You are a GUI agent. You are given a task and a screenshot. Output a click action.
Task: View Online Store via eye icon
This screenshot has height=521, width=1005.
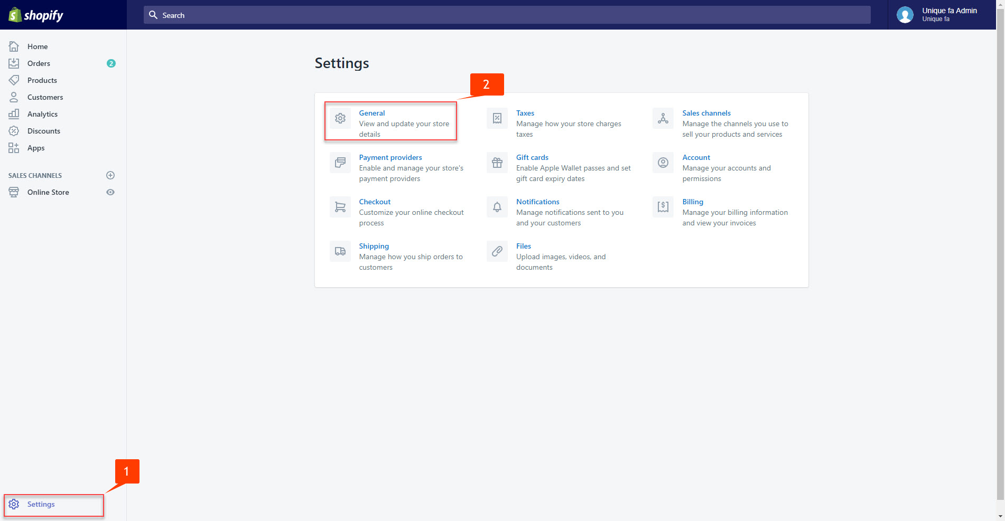click(x=110, y=192)
